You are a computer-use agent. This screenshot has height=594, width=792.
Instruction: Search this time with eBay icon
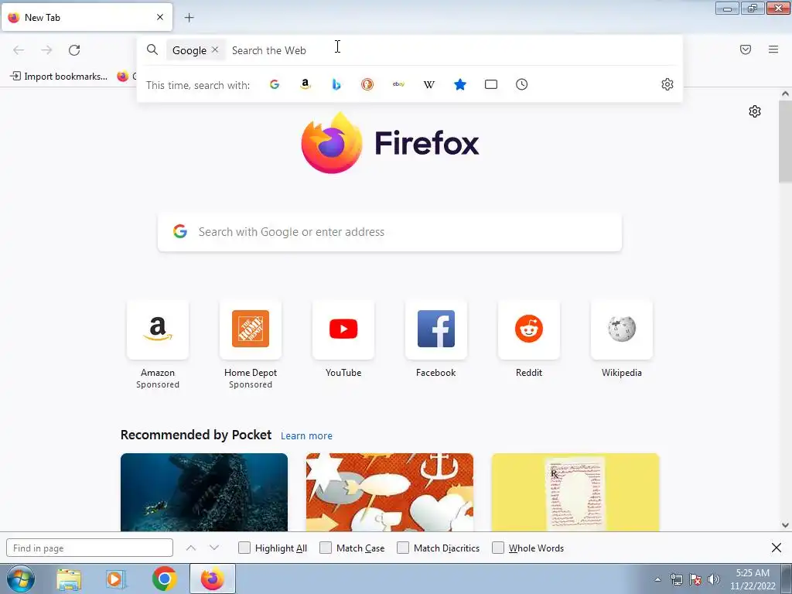398,84
